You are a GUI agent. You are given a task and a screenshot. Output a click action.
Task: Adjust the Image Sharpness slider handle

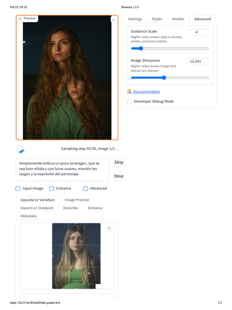tap(164, 78)
